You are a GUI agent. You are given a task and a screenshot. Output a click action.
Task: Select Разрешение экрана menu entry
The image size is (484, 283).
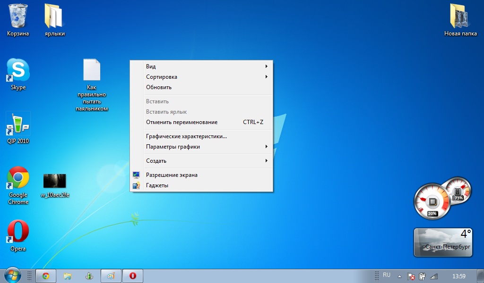[172, 175]
